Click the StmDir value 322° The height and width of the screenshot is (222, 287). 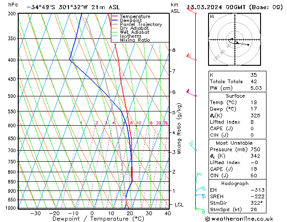(256, 203)
